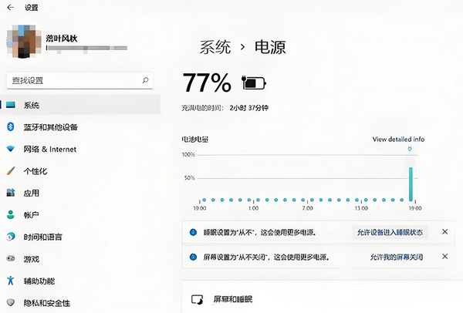Screen dimensions: 463x313
Task: Click 允许设备进入睡眠状态 button
Action: (x=390, y=232)
